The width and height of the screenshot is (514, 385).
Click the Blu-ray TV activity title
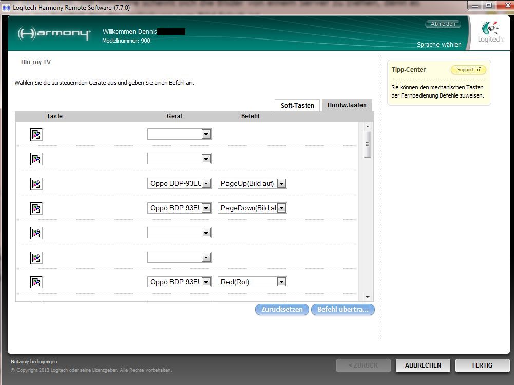click(36, 62)
